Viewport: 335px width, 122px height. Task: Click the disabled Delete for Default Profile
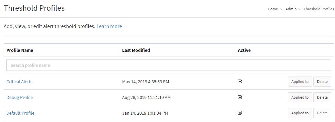[322, 113]
